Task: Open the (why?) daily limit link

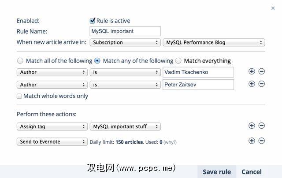Action: [x=170, y=142]
